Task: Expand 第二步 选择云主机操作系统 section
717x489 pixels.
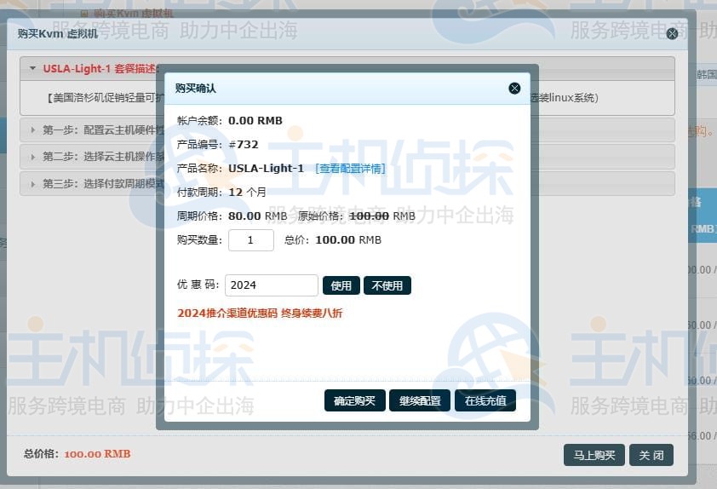Action: tap(94, 157)
